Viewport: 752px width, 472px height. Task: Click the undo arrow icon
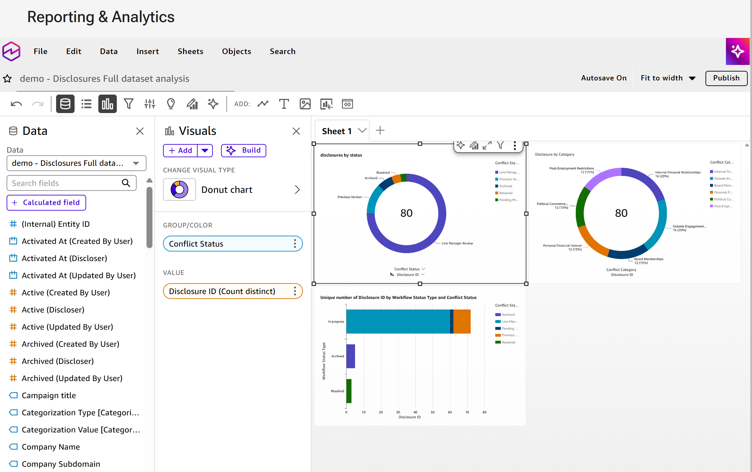coord(16,104)
